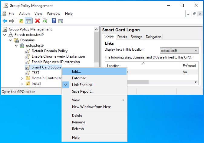This screenshot has height=143, width=204.
Task: Click the Up One Level folder icon
Action: click(x=21, y=21)
